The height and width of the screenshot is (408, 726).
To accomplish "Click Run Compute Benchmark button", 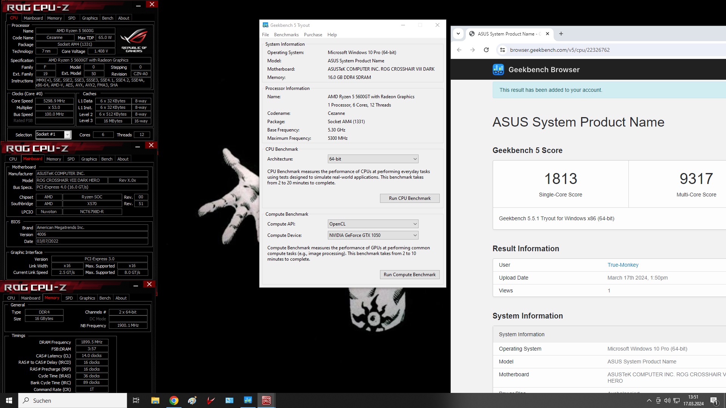I will [410, 275].
